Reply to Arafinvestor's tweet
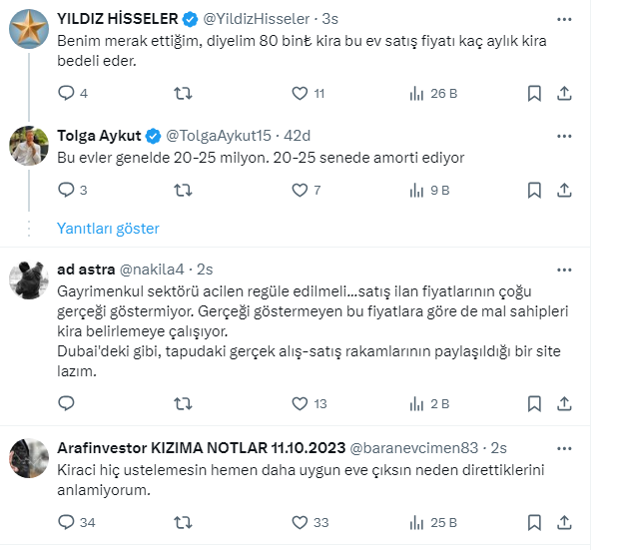The image size is (618, 550). click(x=67, y=522)
